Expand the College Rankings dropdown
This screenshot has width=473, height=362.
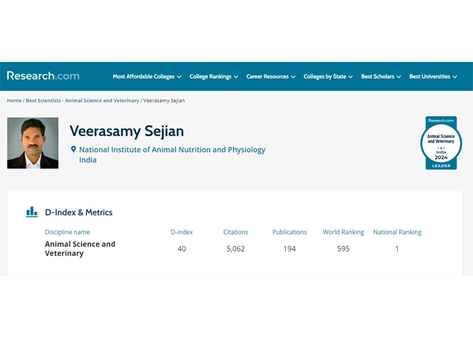214,76
